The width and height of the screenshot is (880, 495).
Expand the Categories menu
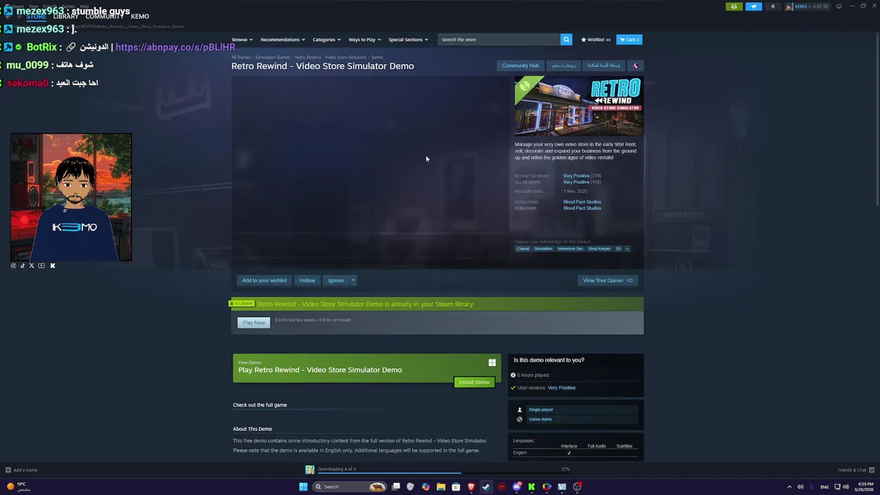[327, 39]
